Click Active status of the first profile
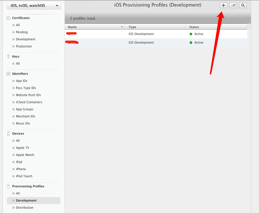This screenshot has width=259, height=213. 199,34
